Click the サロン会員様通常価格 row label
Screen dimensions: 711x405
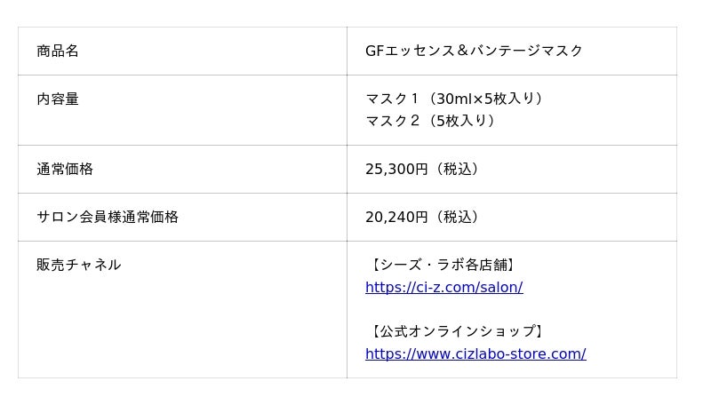108,217
